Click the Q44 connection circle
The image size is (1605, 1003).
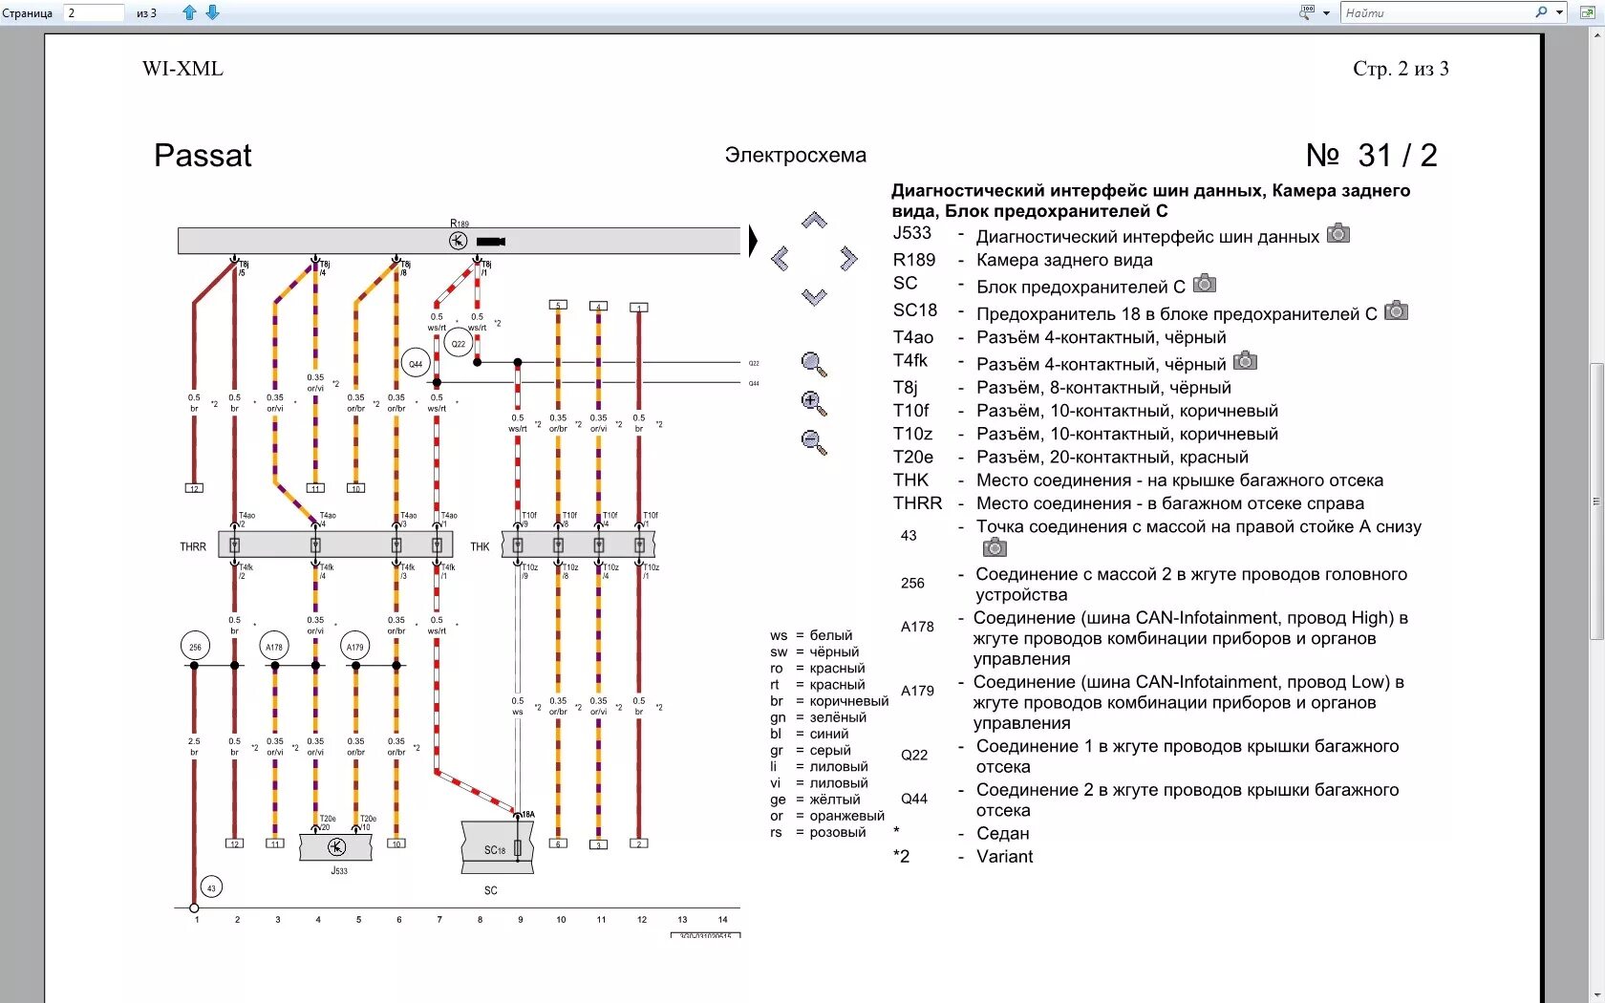[x=416, y=364]
